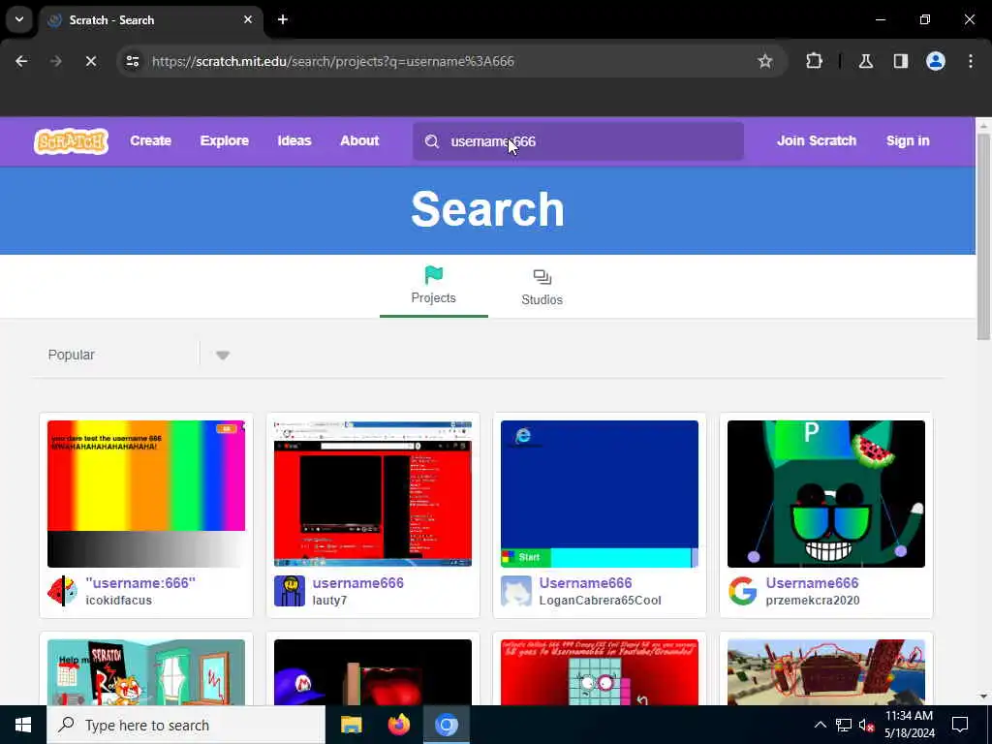Open lauty7's username666 project title
Viewport: 992px width, 744px height.
click(x=358, y=582)
